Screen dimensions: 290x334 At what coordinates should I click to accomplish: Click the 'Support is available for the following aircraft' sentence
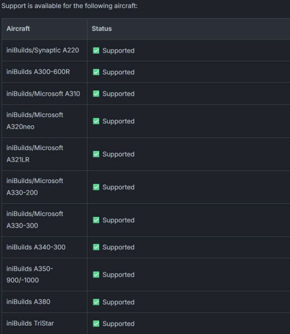[x=69, y=6]
